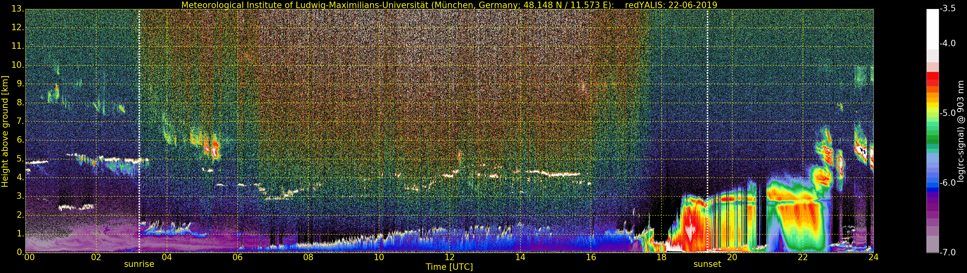The image size is (967, 273).
Task: Click the red segment of the colorbar
Action: 933,79
